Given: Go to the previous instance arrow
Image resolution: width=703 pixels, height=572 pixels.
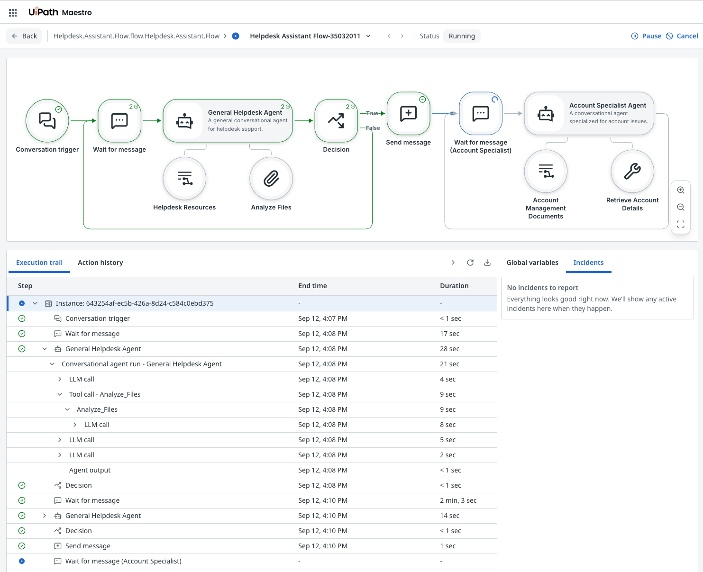Looking at the screenshot, I should click(389, 36).
